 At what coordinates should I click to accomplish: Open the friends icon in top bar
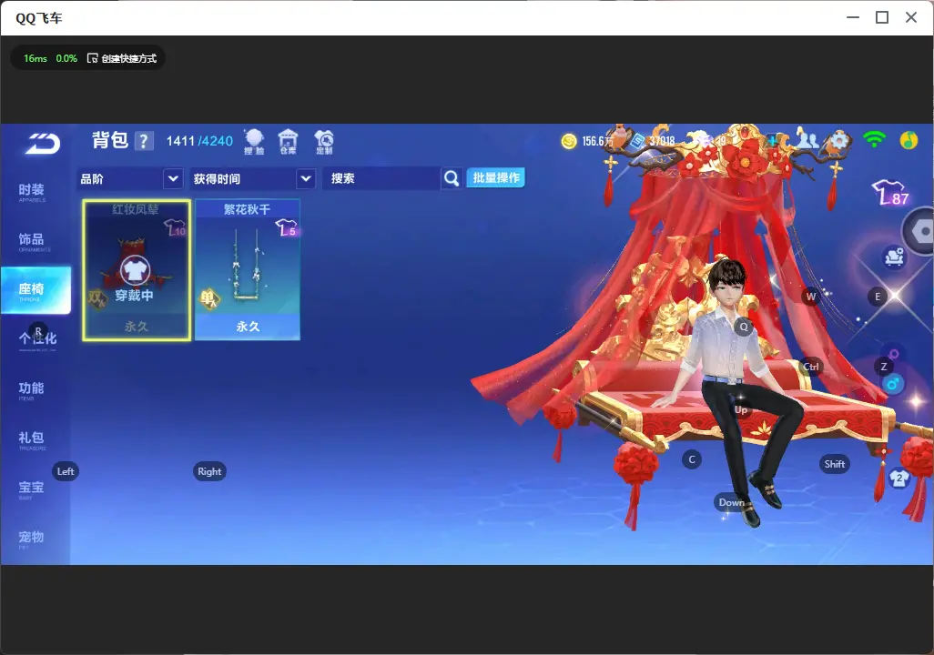click(807, 140)
